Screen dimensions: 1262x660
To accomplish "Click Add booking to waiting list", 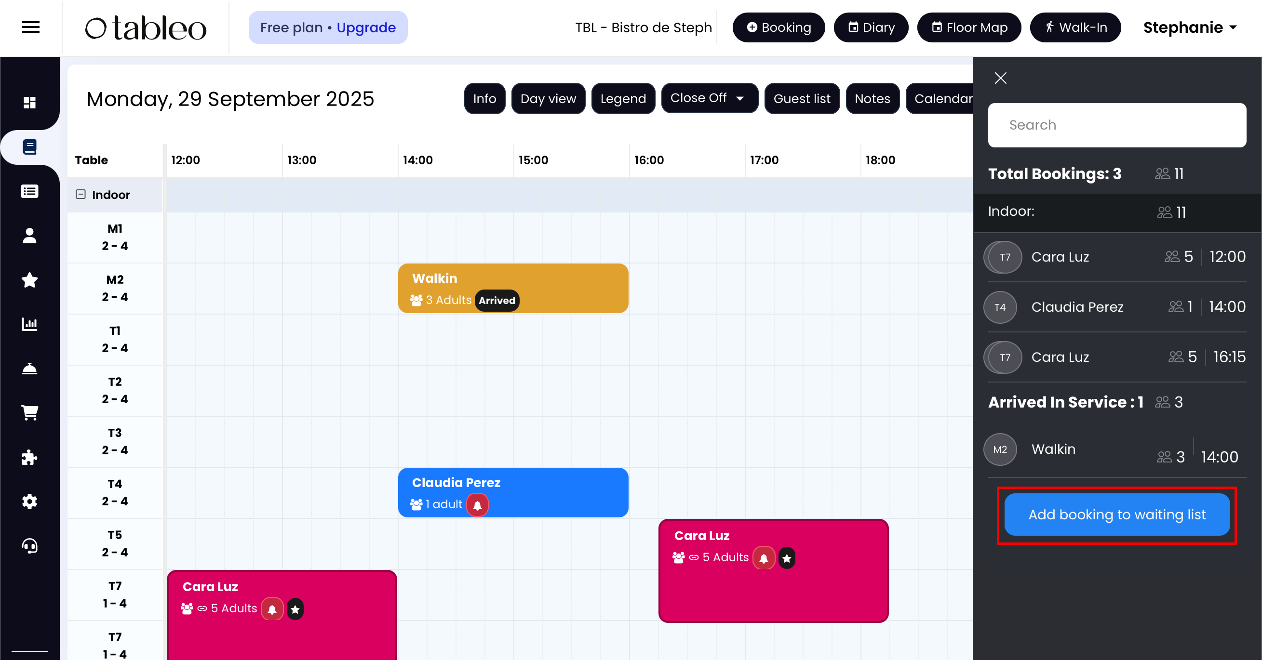I will (x=1116, y=515).
